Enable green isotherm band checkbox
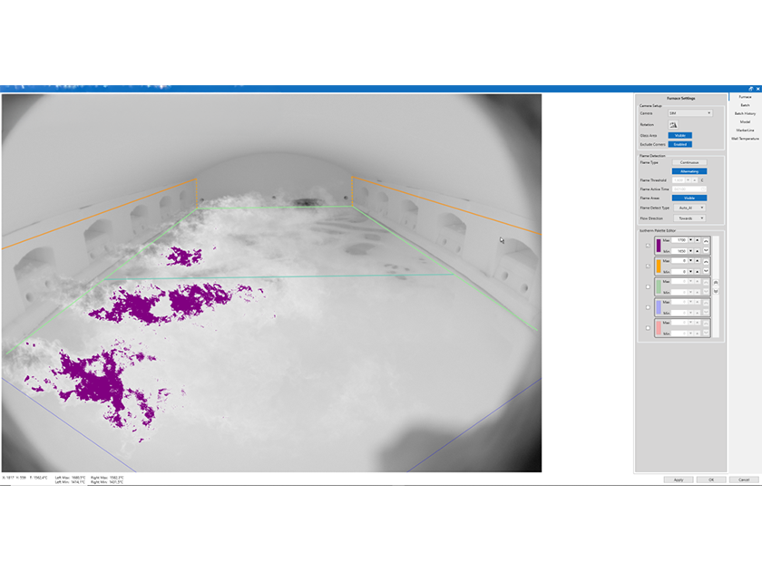The width and height of the screenshot is (762, 571). pos(648,287)
